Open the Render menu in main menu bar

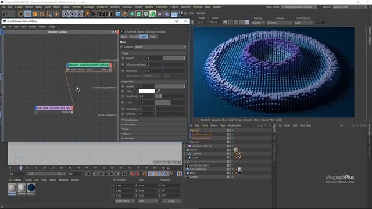tap(149, 7)
